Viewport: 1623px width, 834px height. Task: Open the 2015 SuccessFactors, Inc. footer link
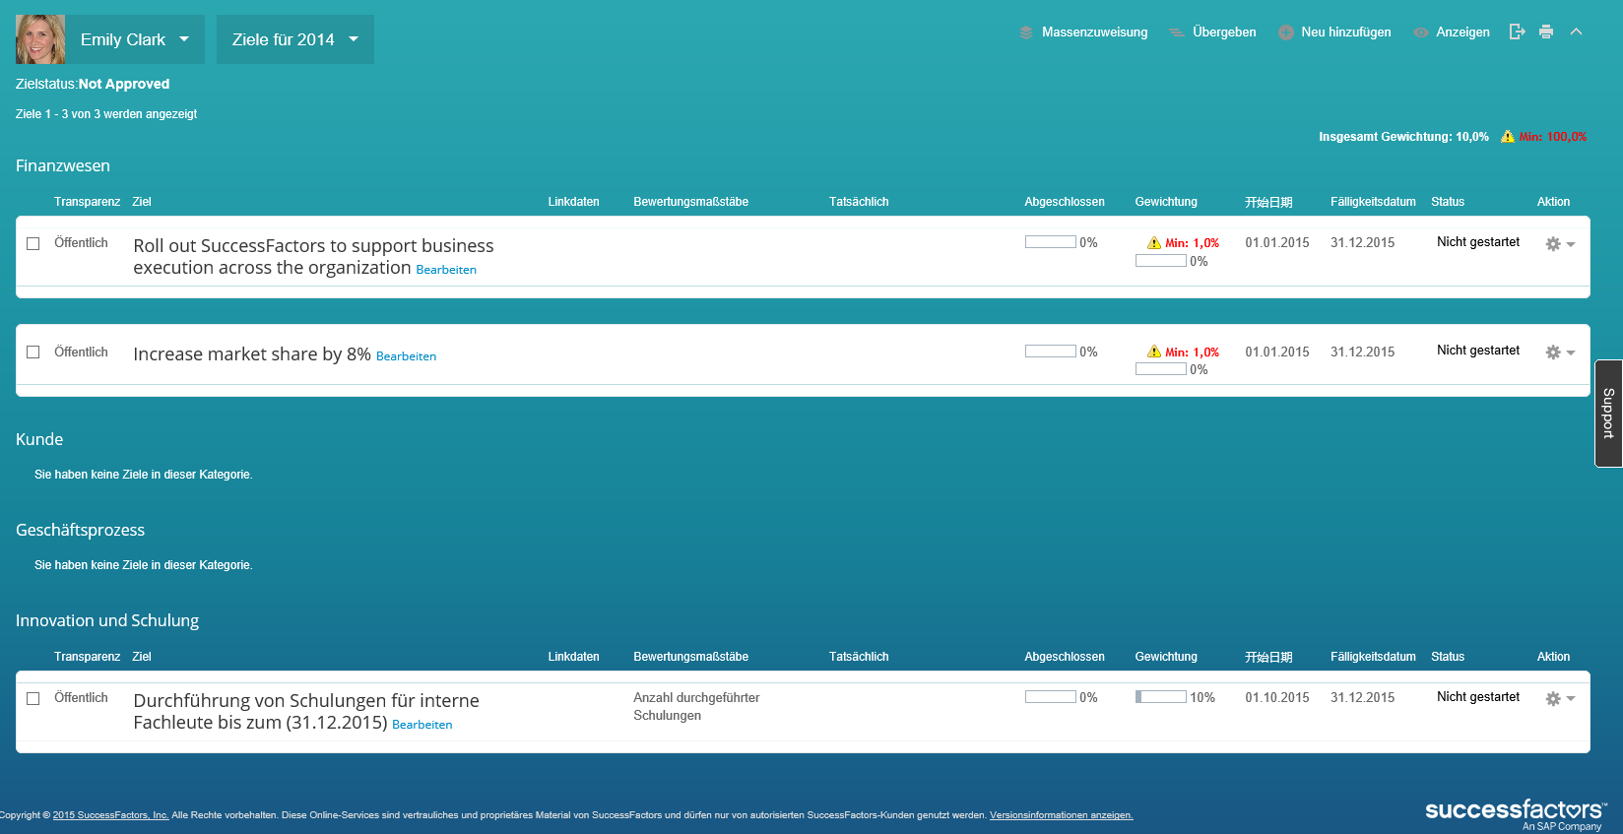[x=110, y=815]
